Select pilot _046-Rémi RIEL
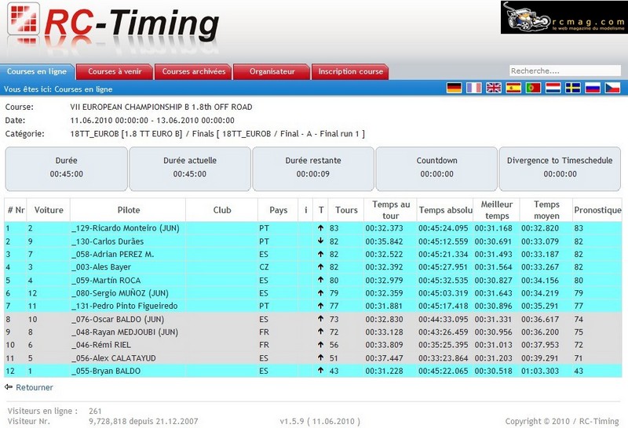The width and height of the screenshot is (628, 428). tap(101, 345)
